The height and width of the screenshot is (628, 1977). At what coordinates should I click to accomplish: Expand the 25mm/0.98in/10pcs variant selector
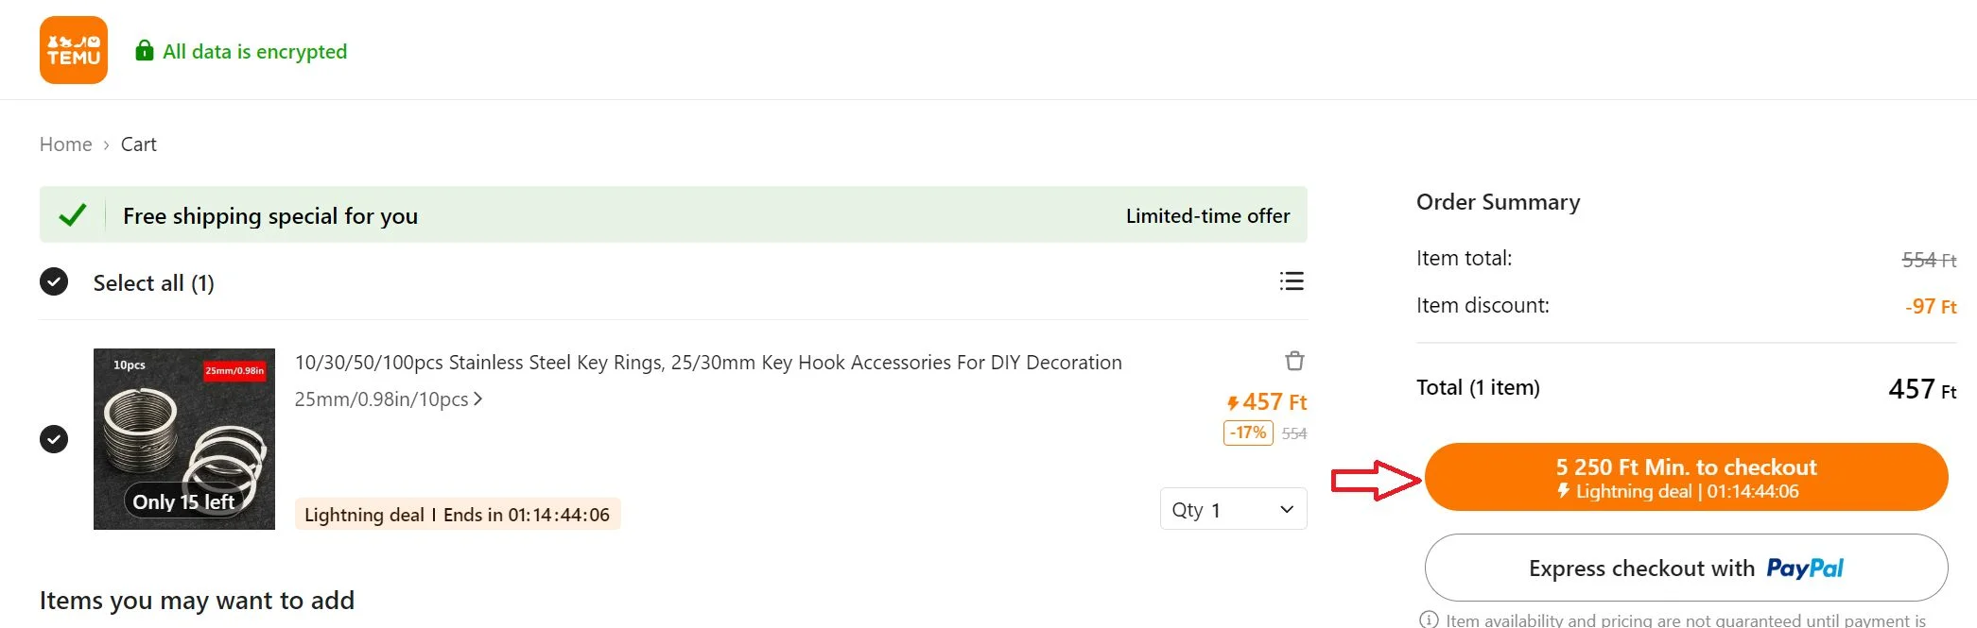click(x=388, y=399)
